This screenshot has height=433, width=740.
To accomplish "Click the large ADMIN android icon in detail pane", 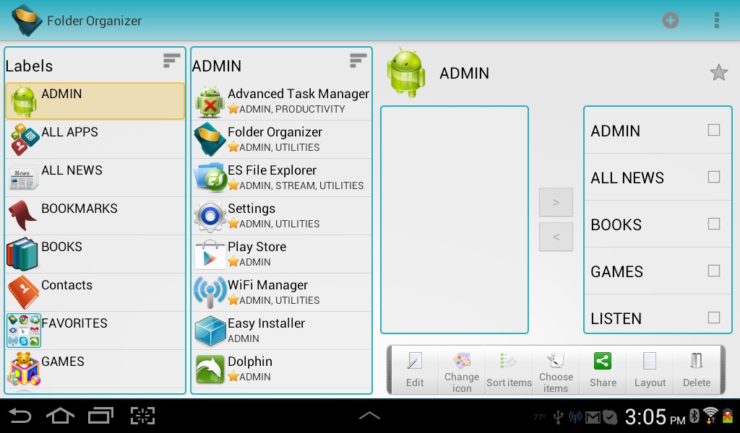I will point(406,73).
